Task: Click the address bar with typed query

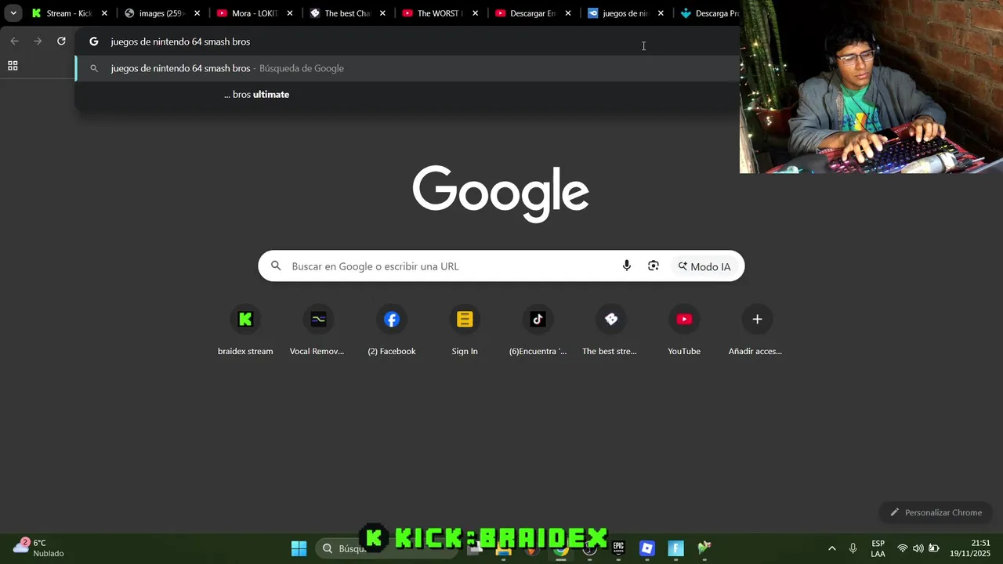Action: coord(407,42)
